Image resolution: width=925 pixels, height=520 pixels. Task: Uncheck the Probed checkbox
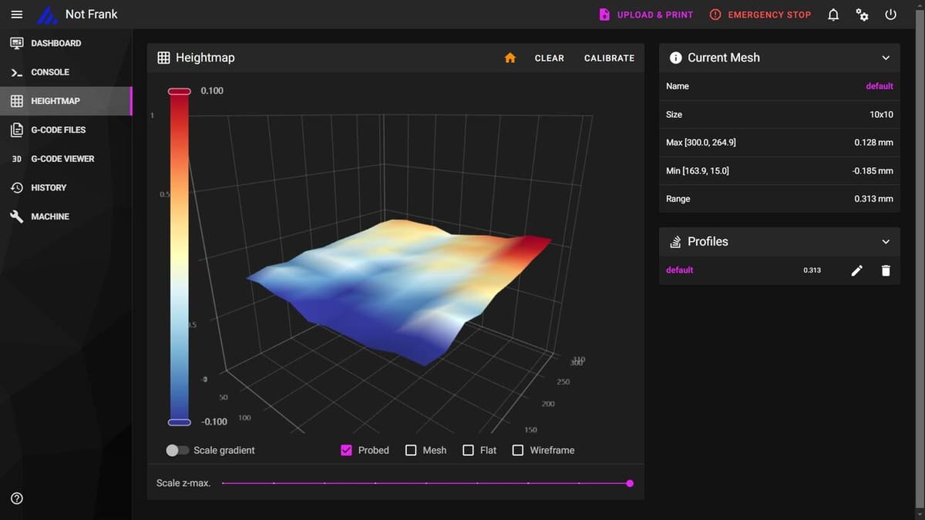click(x=347, y=450)
